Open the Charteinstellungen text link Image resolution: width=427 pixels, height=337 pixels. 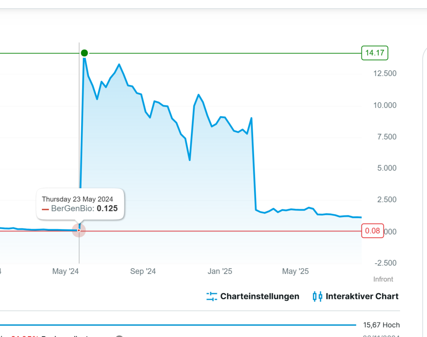coord(260,296)
